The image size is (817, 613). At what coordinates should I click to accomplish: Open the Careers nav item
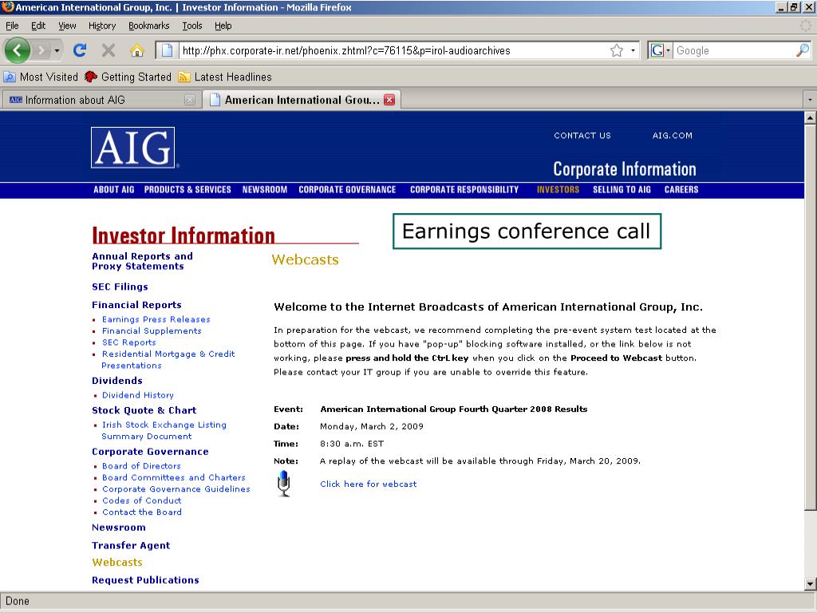[x=681, y=190]
